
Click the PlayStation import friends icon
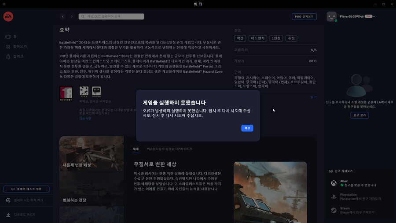click(x=334, y=197)
